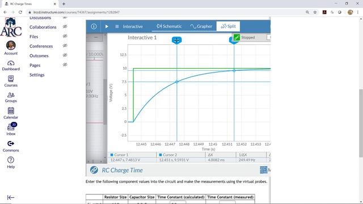Click hidden-eye icon beside Pages
Screen dimensions: 363x204
click(65, 65)
